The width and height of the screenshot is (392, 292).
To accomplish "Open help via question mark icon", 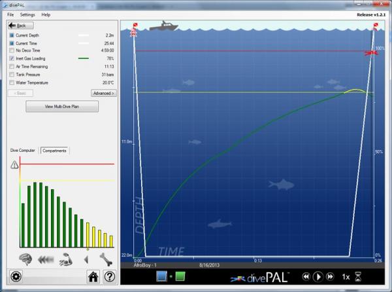I will click(x=109, y=276).
